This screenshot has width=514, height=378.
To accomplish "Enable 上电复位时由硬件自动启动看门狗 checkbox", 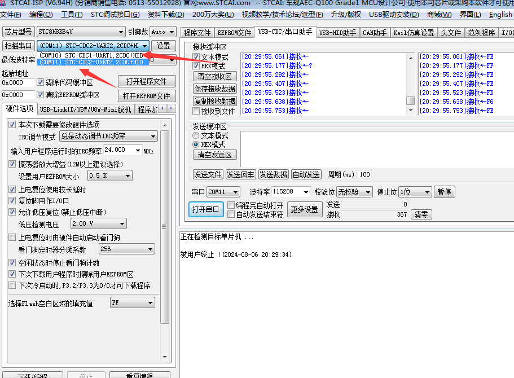I will (12, 238).
